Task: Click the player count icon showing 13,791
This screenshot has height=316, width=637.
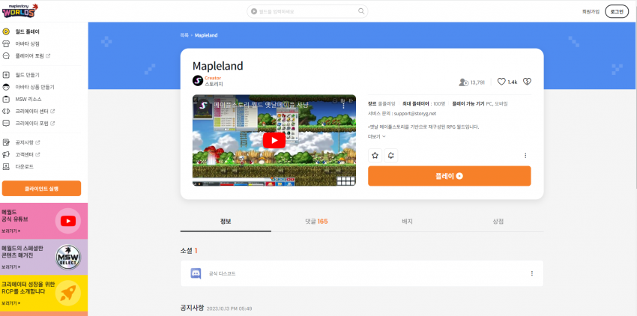Action: 464,82
